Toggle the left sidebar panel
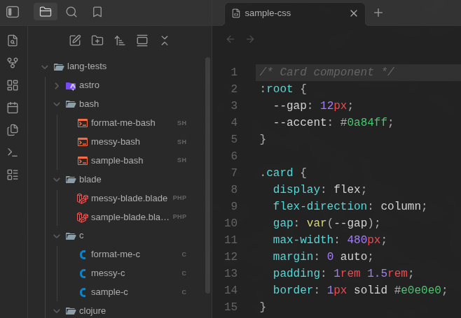Screen dimensions: 461x318 tap(13, 12)
